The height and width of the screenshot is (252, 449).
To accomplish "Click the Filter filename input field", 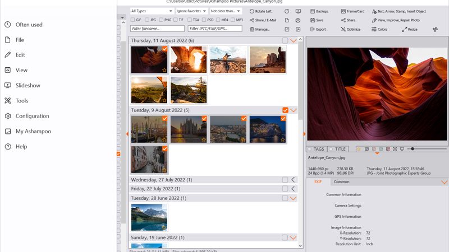I will click(x=157, y=29).
